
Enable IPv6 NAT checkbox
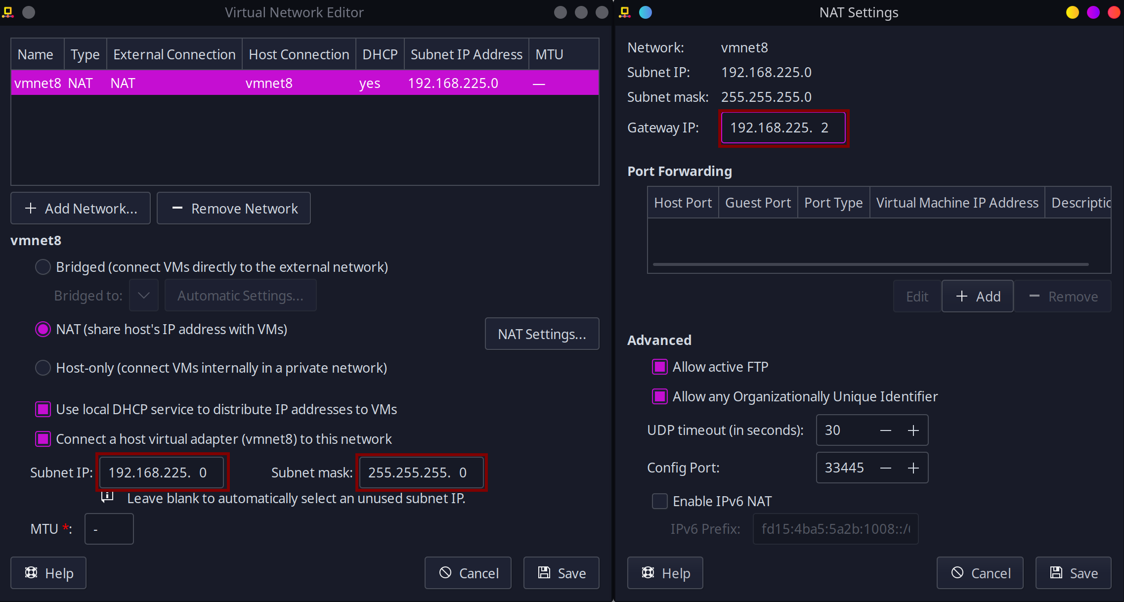click(x=660, y=502)
